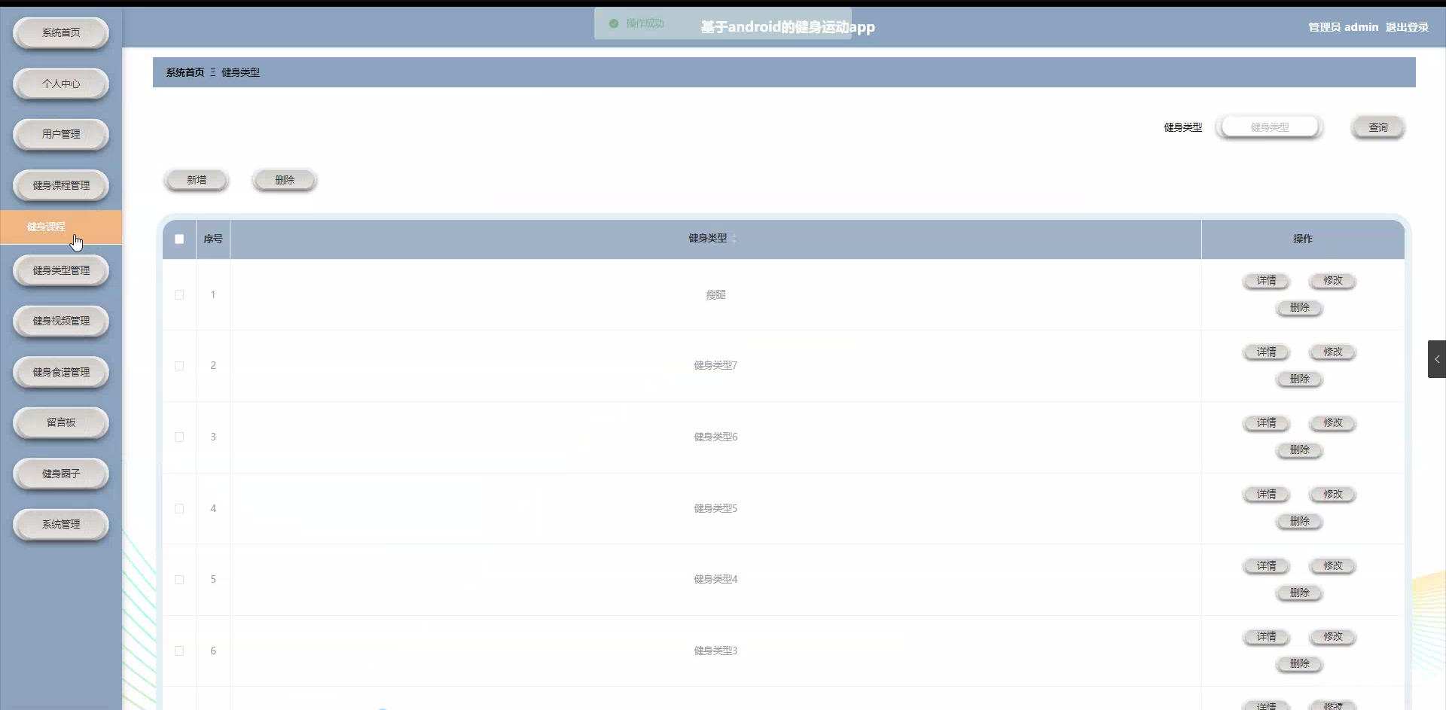Expand the 系统管理 sidebar menu
The height and width of the screenshot is (710, 1446).
[x=61, y=524]
